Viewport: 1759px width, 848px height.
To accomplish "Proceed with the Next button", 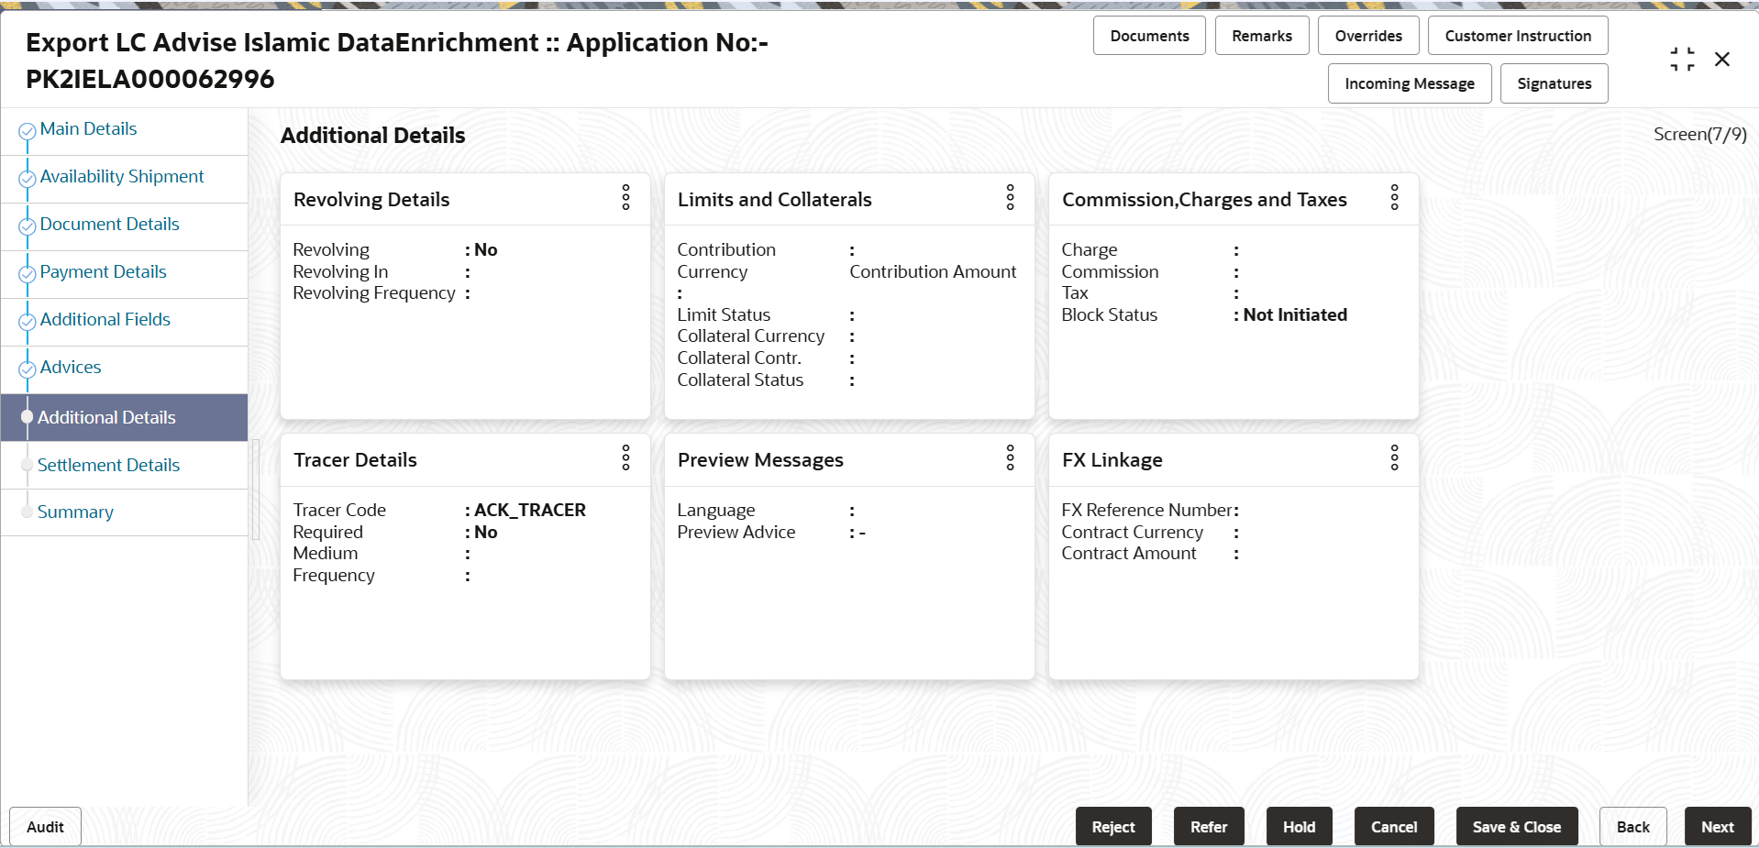I will click(x=1717, y=827).
